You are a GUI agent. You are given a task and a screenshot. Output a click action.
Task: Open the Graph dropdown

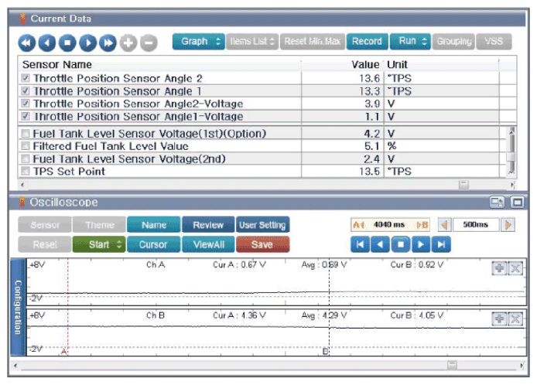tap(199, 42)
